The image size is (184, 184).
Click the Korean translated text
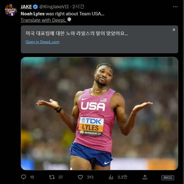tap(77, 33)
